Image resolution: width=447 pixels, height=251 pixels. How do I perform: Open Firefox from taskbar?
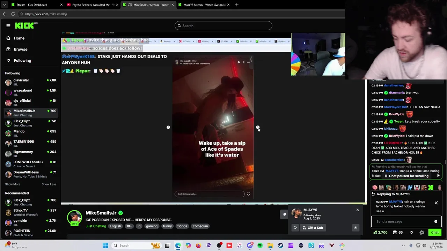198,246
